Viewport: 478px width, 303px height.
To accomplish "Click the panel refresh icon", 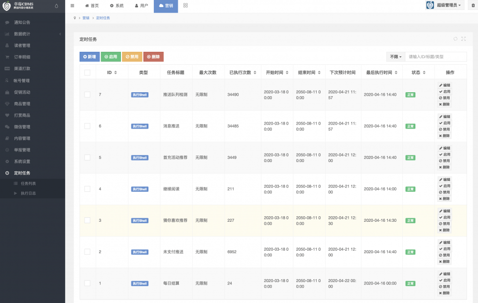I will [455, 39].
